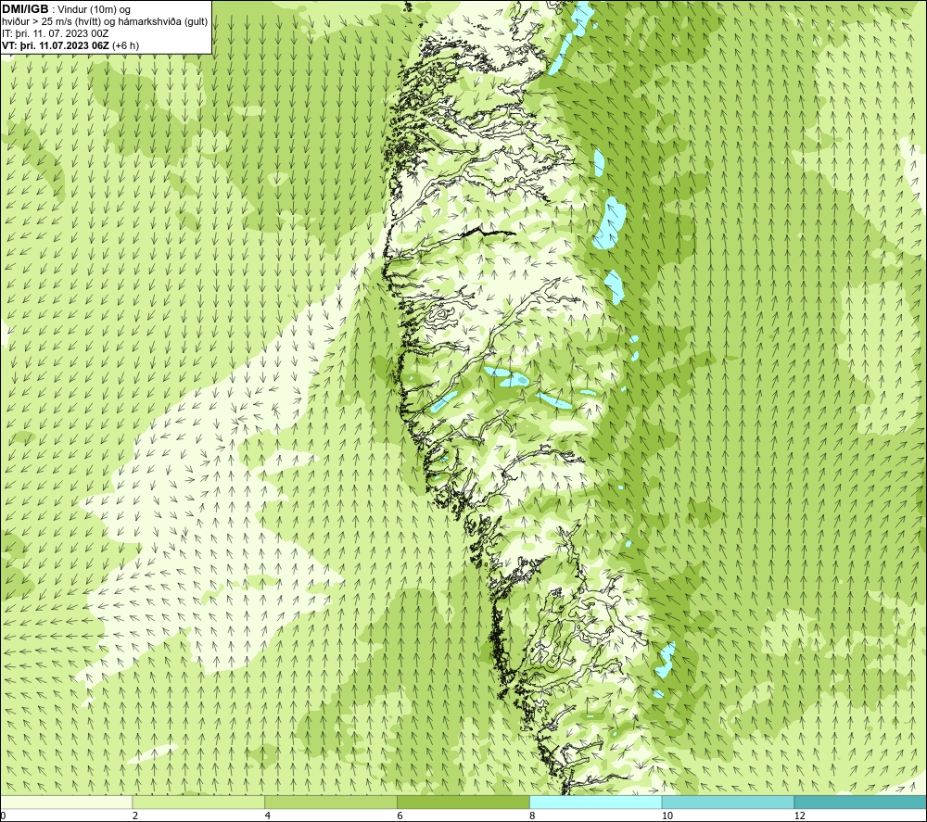Click the 'DMI/IGB : Vindur (10m) og' title line

pos(66,9)
